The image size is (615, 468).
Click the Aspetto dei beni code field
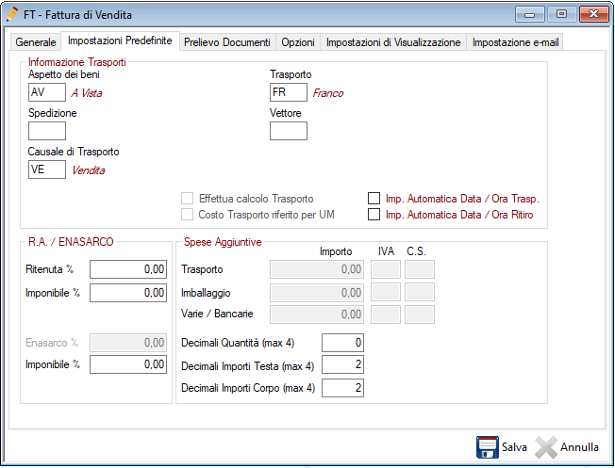click(x=47, y=92)
